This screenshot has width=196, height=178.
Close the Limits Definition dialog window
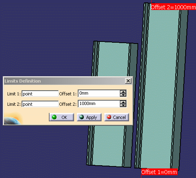pyautogui.click(x=128, y=81)
